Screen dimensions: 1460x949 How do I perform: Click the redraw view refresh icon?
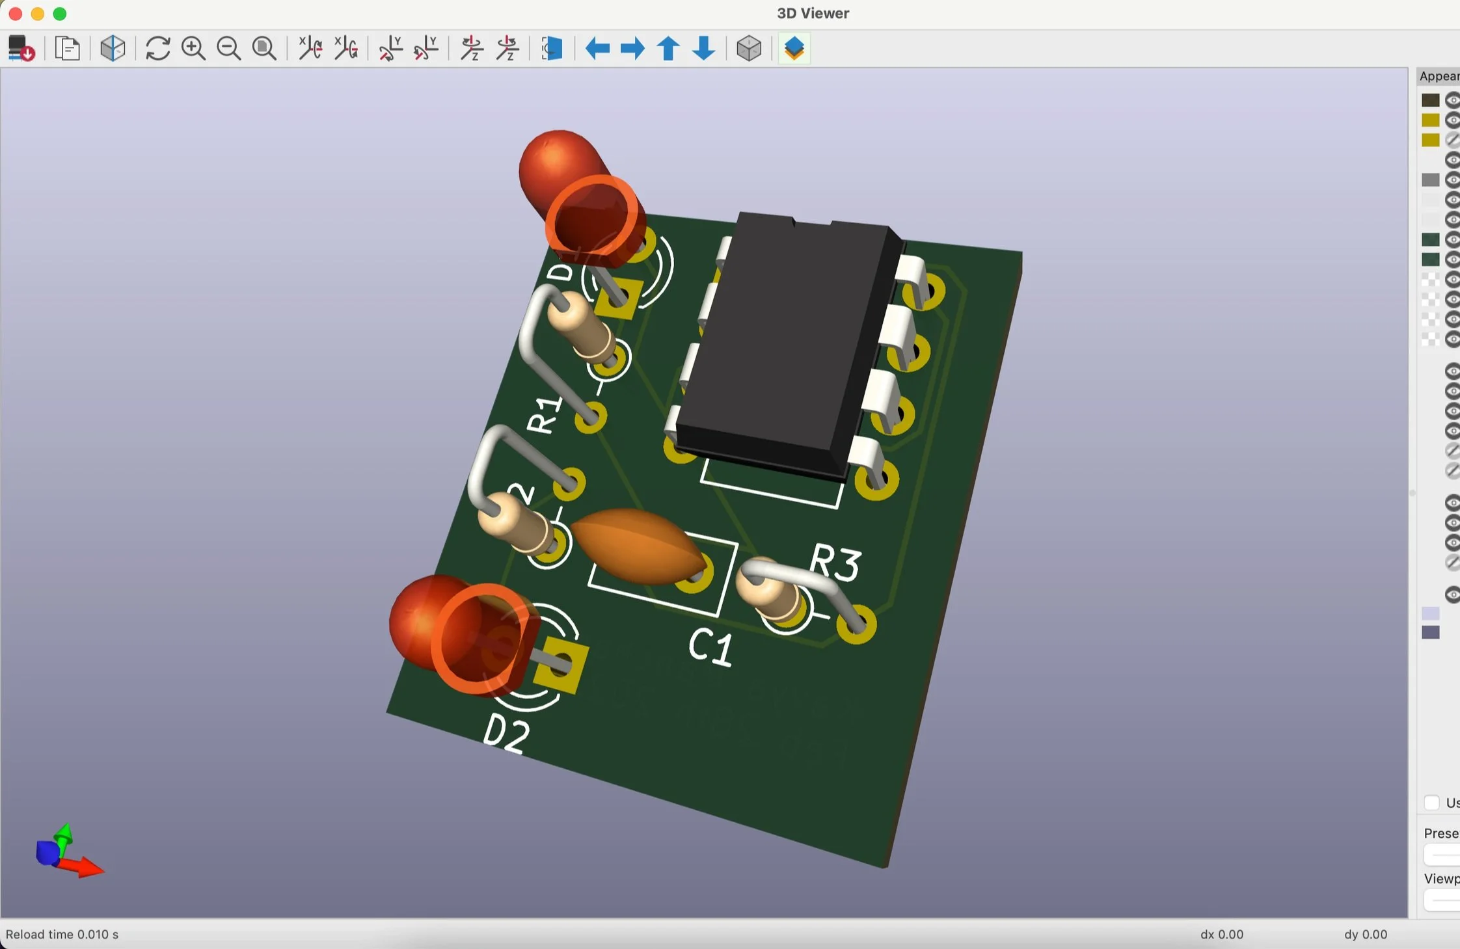click(x=157, y=49)
